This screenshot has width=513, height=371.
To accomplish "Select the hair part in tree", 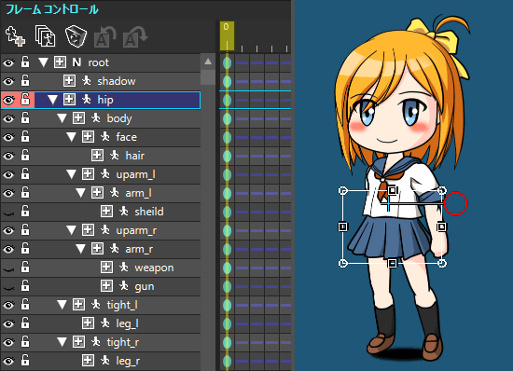I will tap(135, 156).
